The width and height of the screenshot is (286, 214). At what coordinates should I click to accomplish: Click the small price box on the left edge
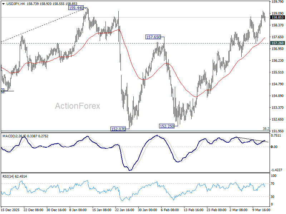pyautogui.click(x=3, y=91)
